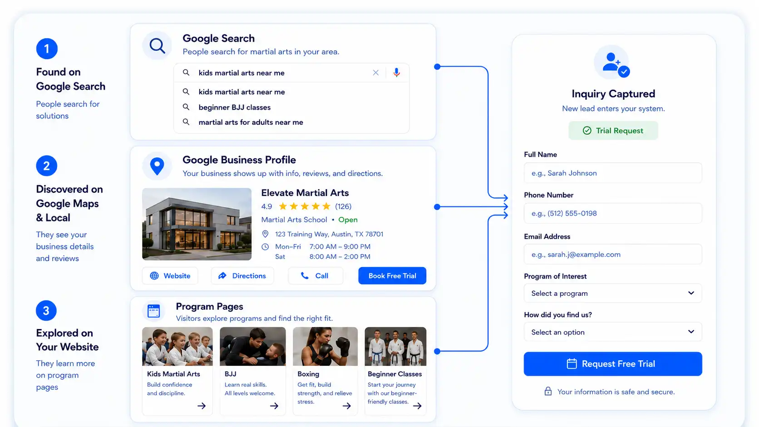
Task: Start voice search with the microphone icon
Action: click(x=396, y=73)
